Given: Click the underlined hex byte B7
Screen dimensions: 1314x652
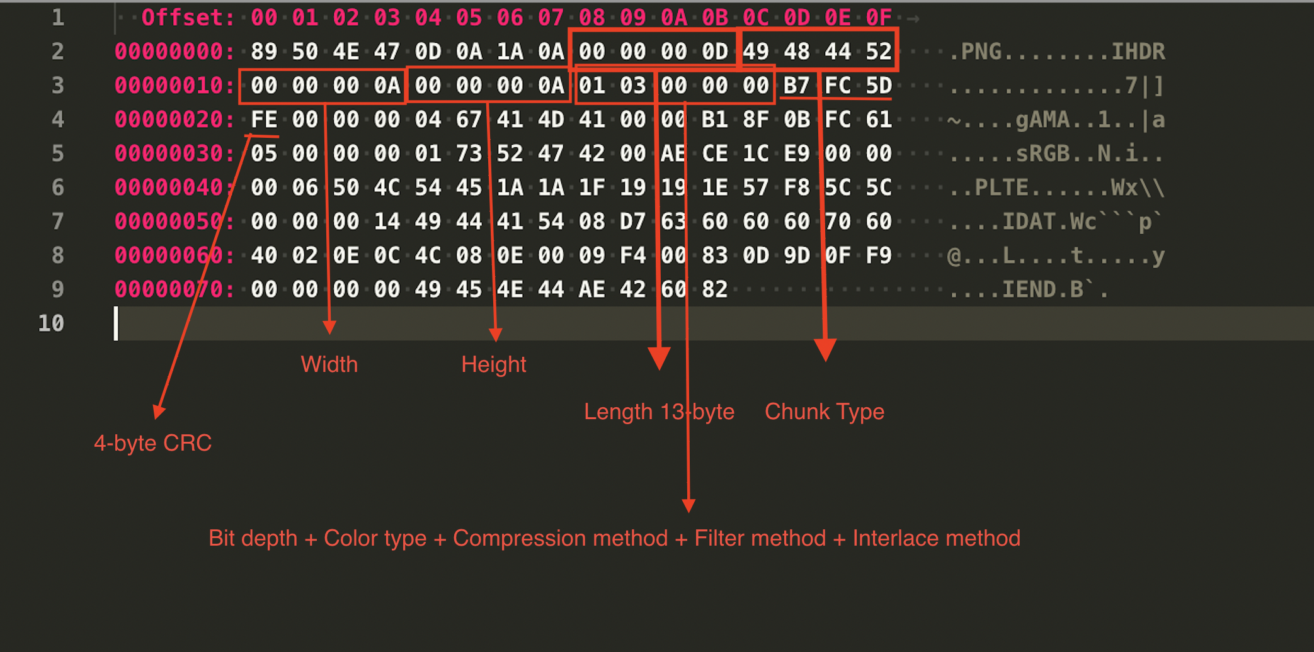Looking at the screenshot, I should pyautogui.click(x=796, y=86).
